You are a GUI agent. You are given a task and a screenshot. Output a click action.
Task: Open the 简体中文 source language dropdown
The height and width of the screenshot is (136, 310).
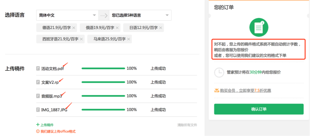(x=67, y=15)
